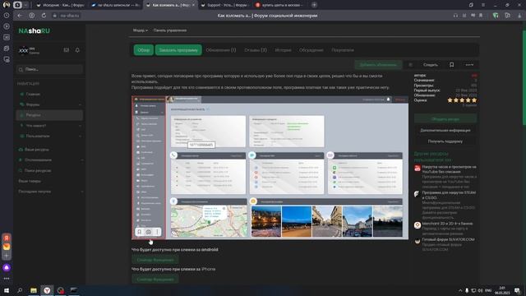Click the Следить button

pos(431,65)
